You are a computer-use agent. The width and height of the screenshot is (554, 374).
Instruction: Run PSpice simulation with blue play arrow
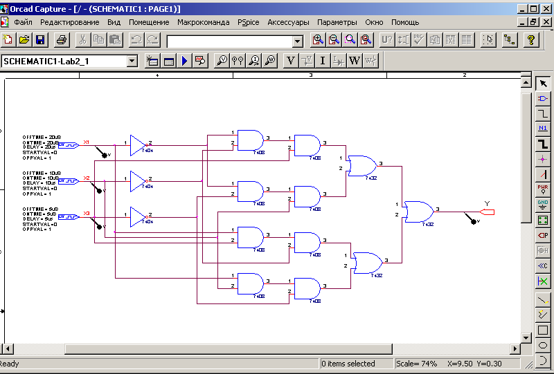click(x=184, y=61)
